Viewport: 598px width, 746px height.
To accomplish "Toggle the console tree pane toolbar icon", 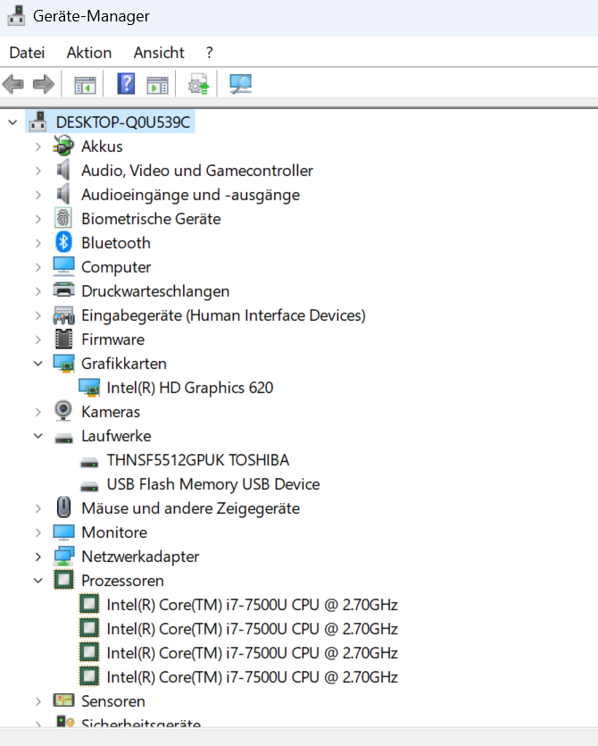I will pyautogui.click(x=85, y=85).
